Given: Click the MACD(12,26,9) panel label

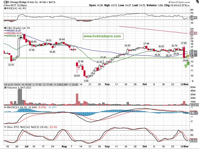Looking at the screenshot, I should [x=17, y=107].
